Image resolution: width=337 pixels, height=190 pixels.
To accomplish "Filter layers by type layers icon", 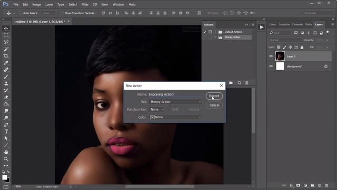I will [309, 33].
